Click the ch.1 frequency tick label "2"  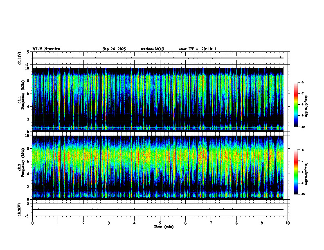pos(29,119)
